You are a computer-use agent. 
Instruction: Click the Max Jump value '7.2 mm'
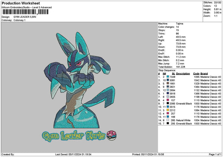pyautogui.click(x=180, y=64)
